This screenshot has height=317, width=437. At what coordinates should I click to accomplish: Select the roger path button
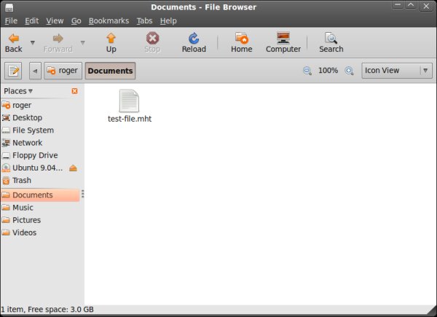63,71
